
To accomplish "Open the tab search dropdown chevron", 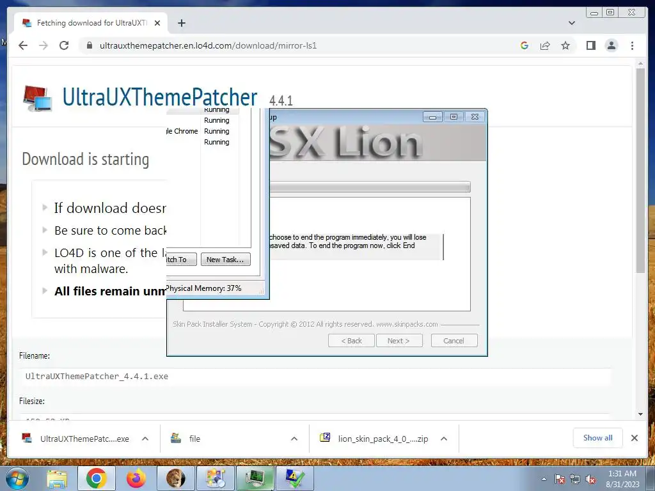I will pyautogui.click(x=571, y=23).
